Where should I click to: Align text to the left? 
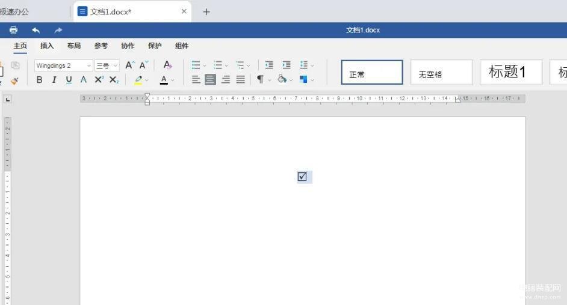(x=196, y=80)
